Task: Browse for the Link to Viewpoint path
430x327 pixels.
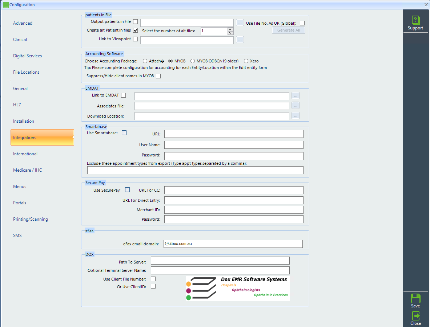Action: coord(240,40)
